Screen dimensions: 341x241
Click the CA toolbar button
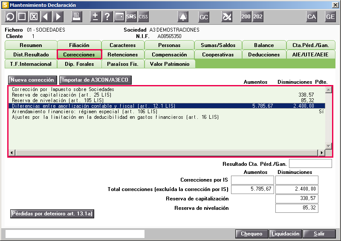pyautogui.click(x=312, y=17)
